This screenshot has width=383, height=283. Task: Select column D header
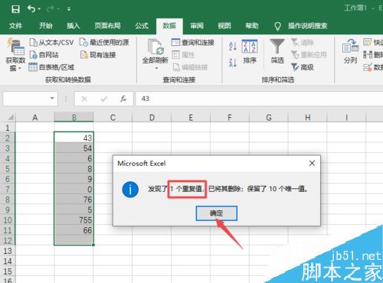click(152, 118)
